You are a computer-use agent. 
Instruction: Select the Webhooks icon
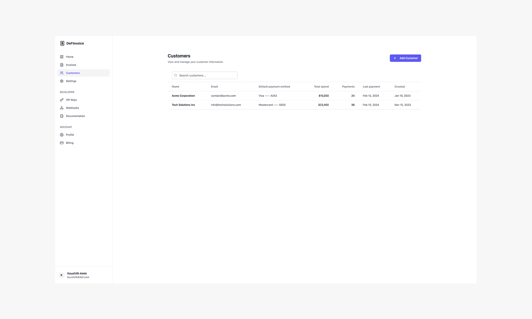[62, 108]
